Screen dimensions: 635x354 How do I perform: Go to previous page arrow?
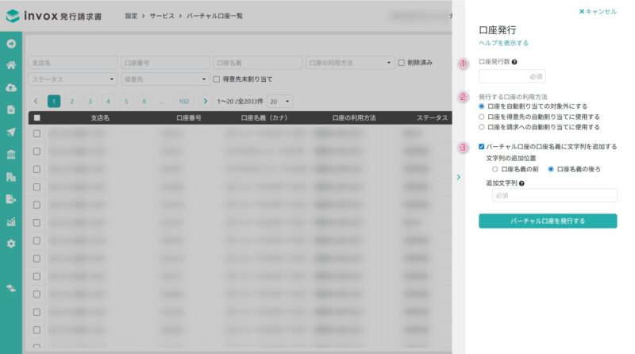pyautogui.click(x=36, y=101)
